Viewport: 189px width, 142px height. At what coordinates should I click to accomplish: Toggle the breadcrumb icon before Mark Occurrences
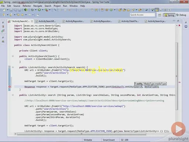(152, 10)
